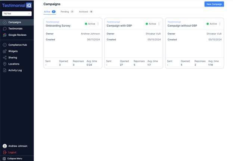
Task: Click the Pending tab count badge
Action: click(x=72, y=12)
